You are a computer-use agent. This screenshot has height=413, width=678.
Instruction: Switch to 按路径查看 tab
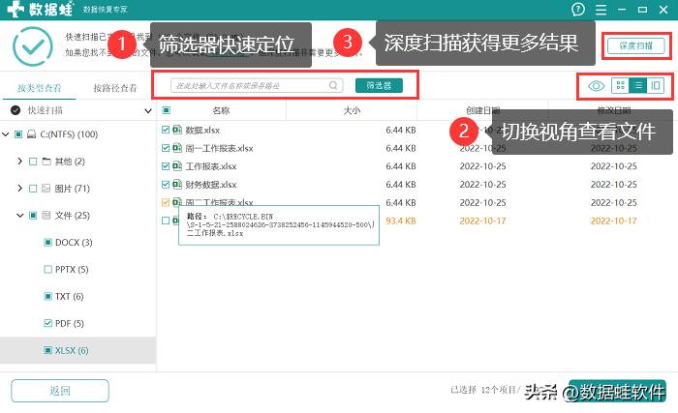115,88
